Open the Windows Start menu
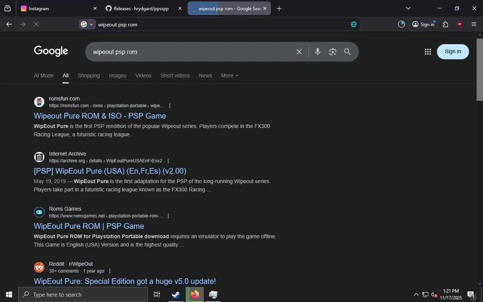This screenshot has width=483, height=302. (9, 294)
